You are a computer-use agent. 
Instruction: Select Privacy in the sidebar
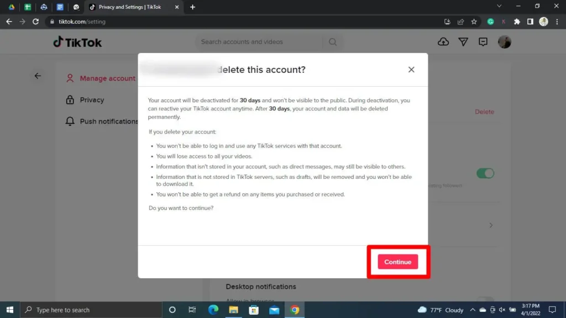(85, 100)
